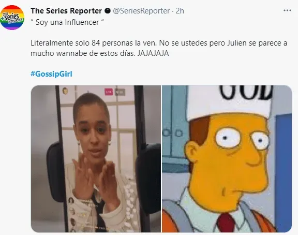Click the small streamer avatar at the phone's top-left
298x235 pixels.
pos(65,91)
